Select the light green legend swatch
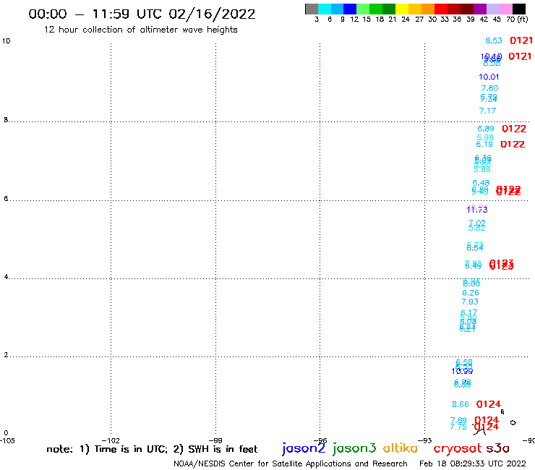The width and height of the screenshot is (535, 470). pos(363,9)
